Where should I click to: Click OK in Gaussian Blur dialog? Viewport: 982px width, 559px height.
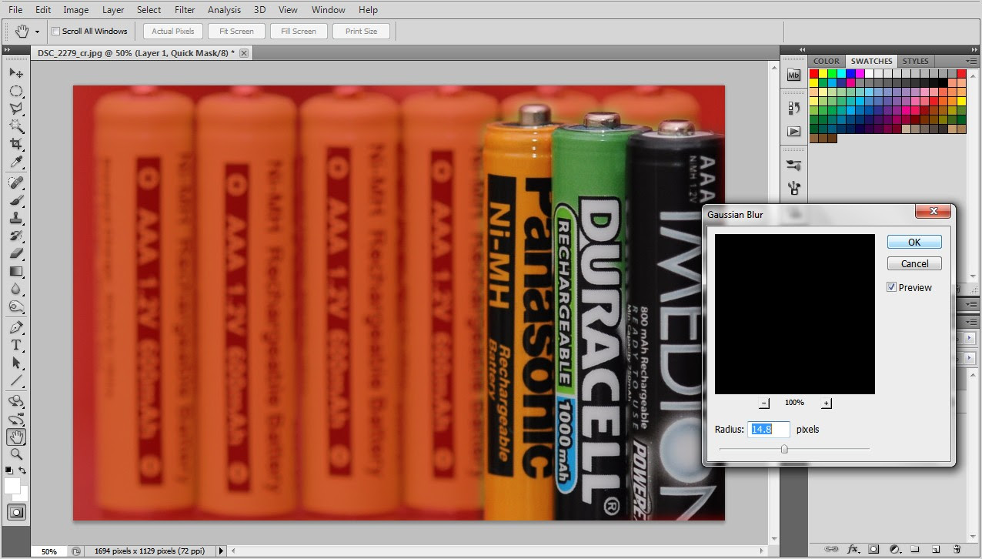tap(914, 242)
